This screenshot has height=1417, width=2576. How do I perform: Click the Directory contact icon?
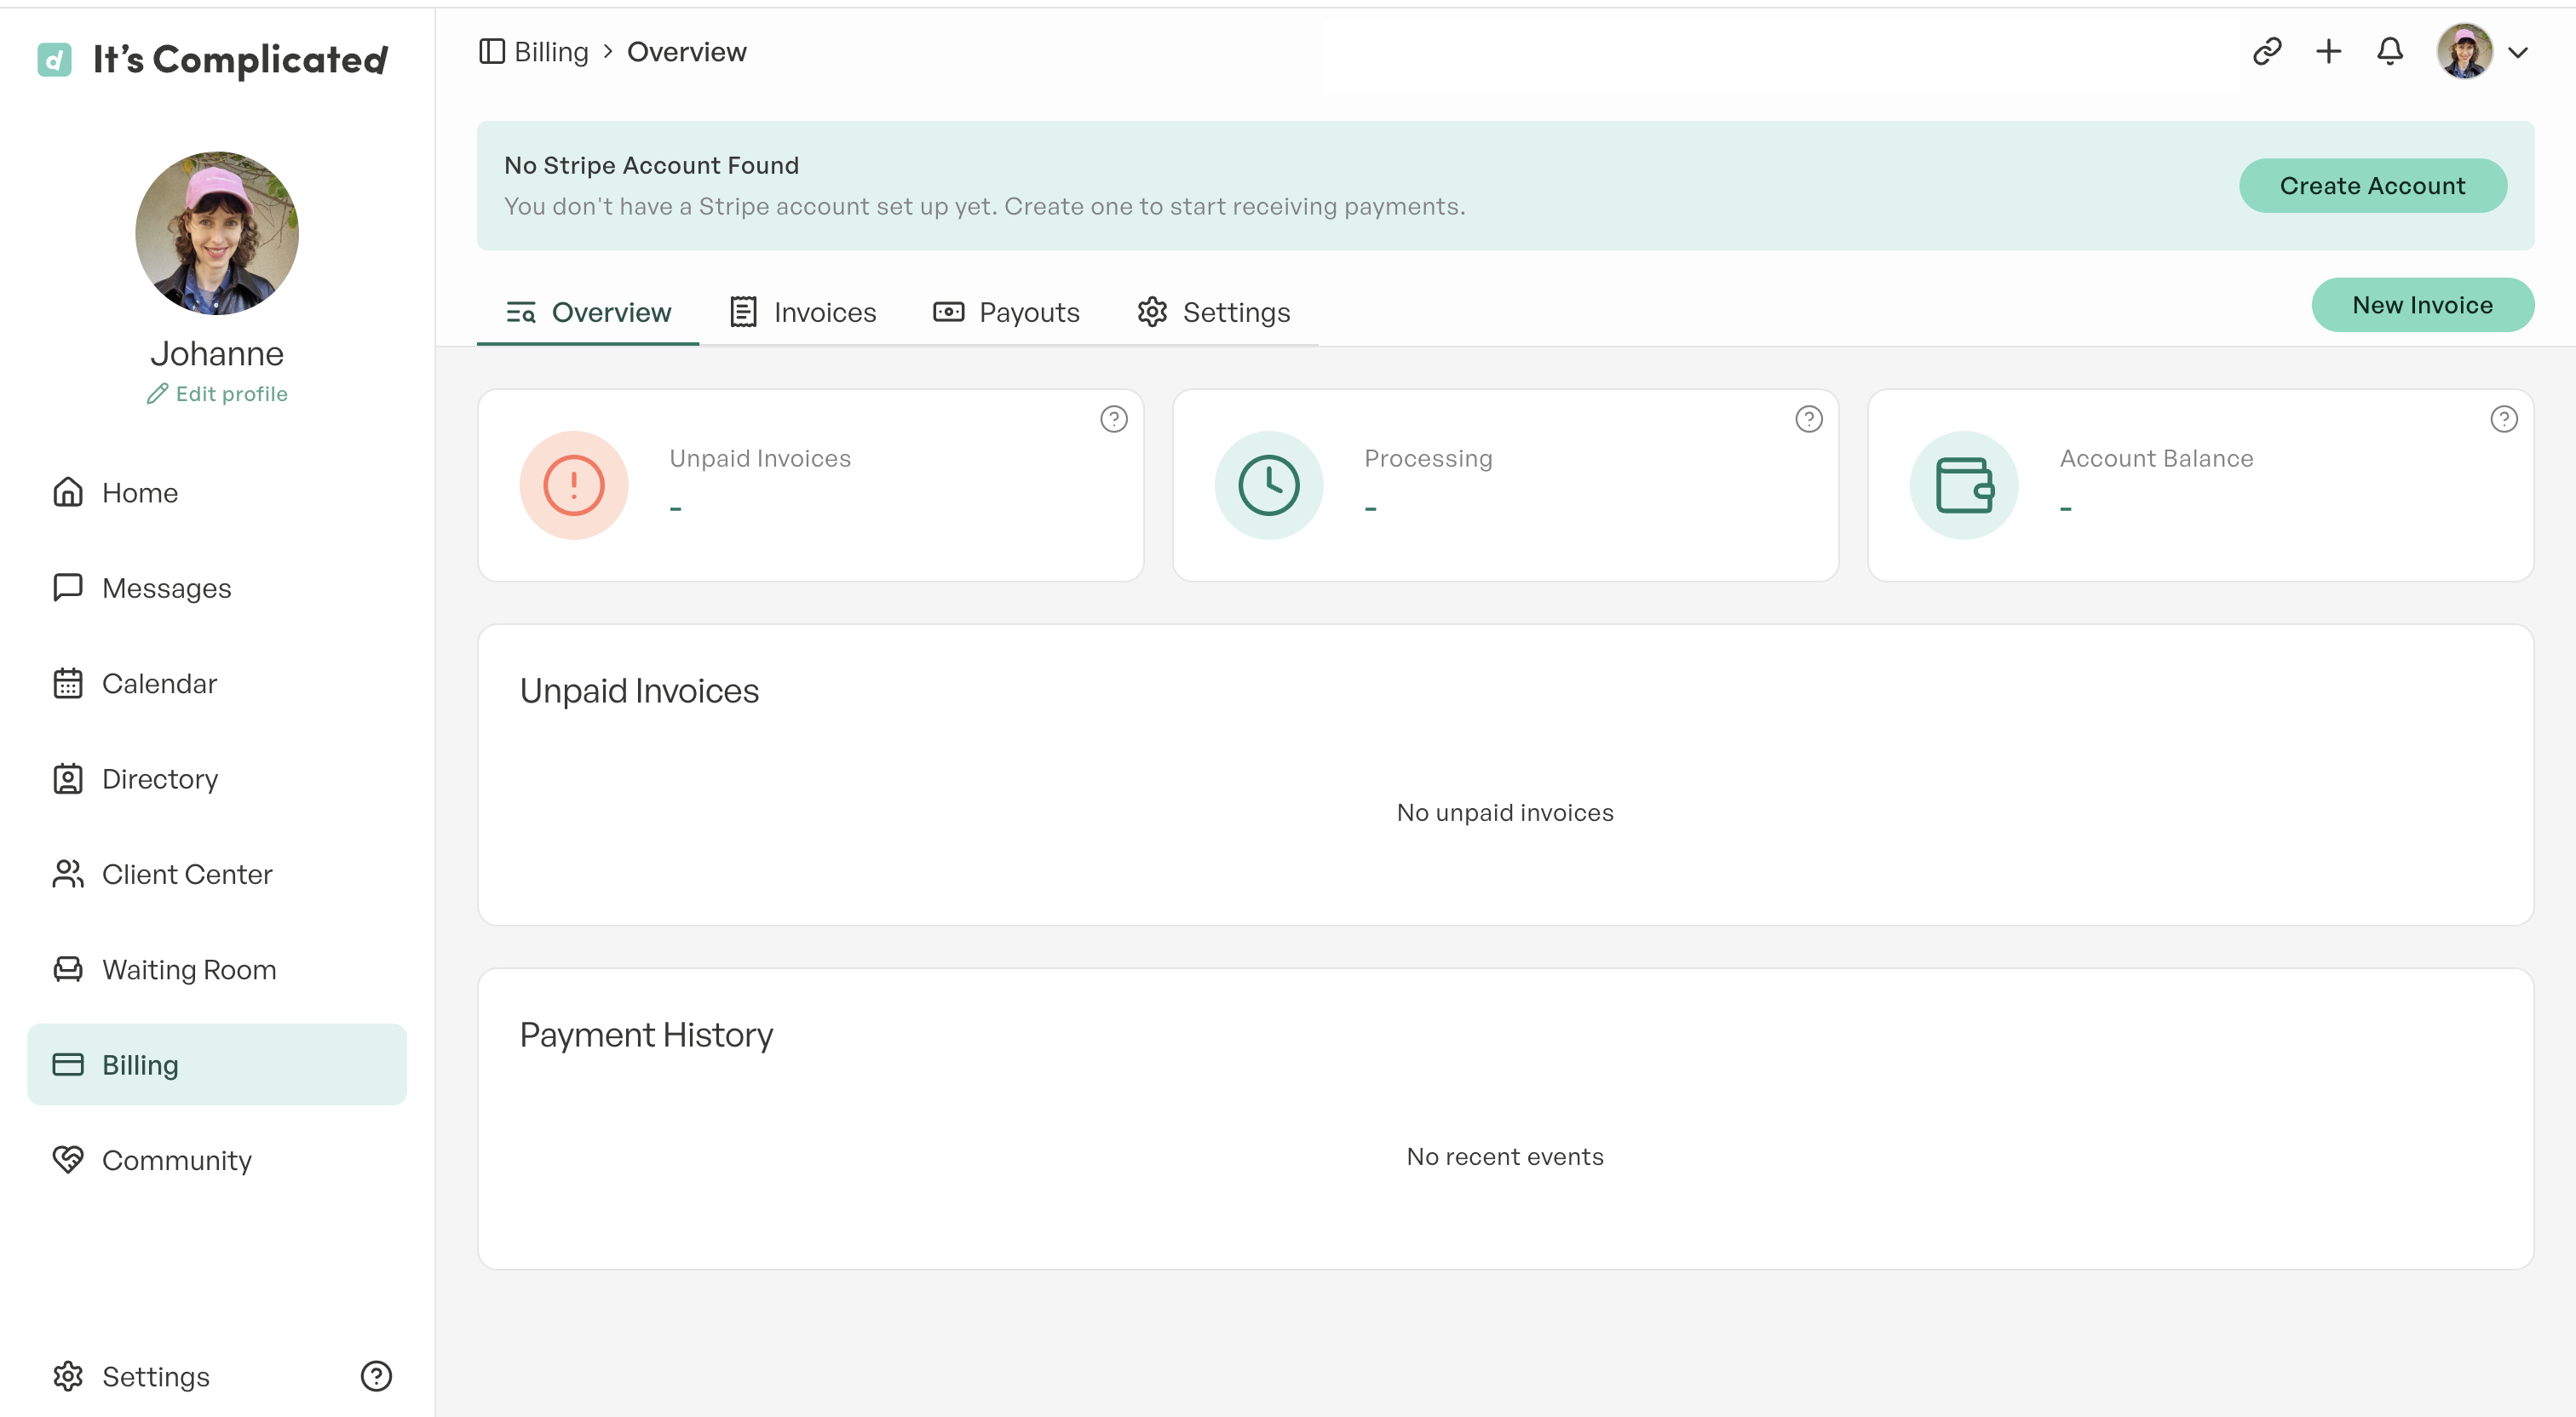[68, 778]
